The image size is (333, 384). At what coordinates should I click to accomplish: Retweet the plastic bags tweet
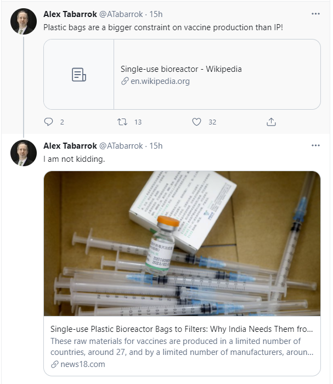pyautogui.click(x=122, y=122)
